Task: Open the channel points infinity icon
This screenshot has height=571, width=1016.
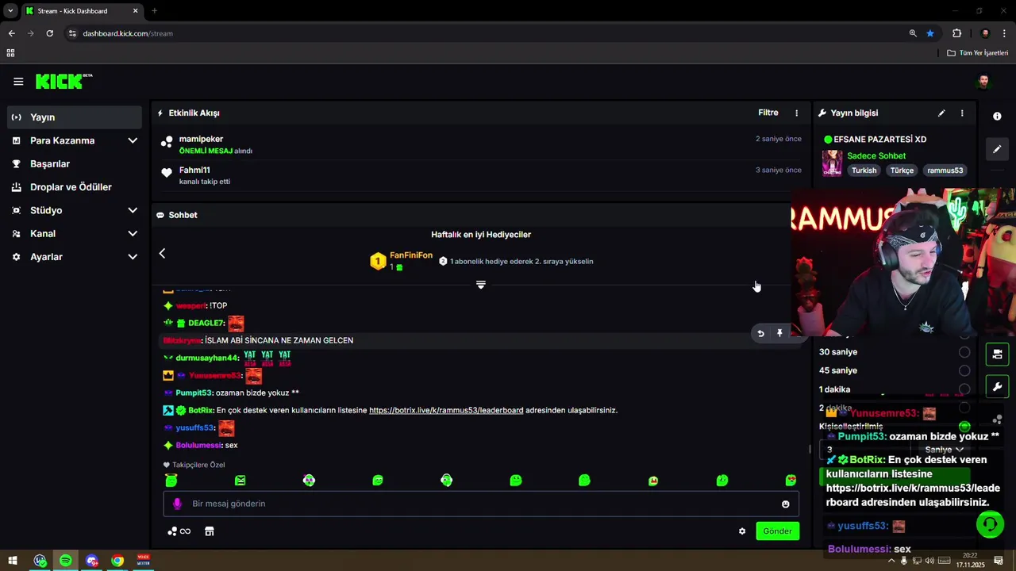Action: click(x=179, y=531)
